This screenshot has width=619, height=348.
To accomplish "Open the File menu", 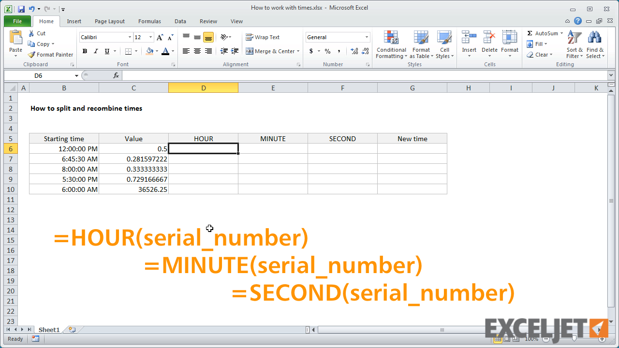I will [17, 21].
